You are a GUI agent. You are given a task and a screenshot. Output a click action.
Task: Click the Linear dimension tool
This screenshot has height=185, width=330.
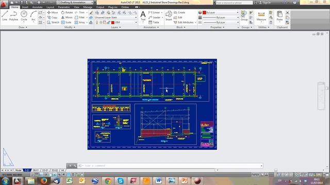[x=154, y=12]
